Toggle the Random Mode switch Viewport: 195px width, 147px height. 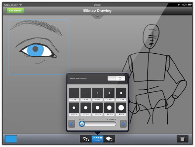pyautogui.click(x=116, y=78)
